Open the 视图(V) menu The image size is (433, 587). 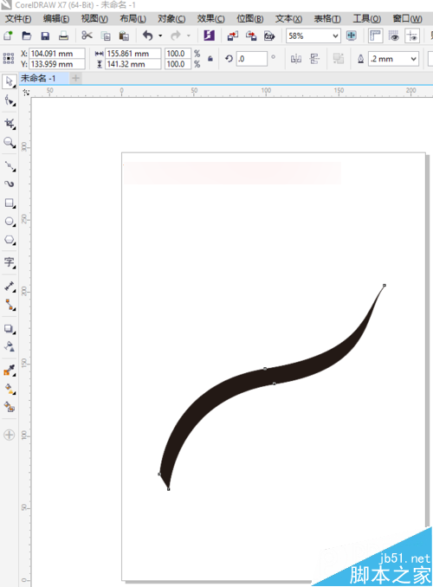94,19
